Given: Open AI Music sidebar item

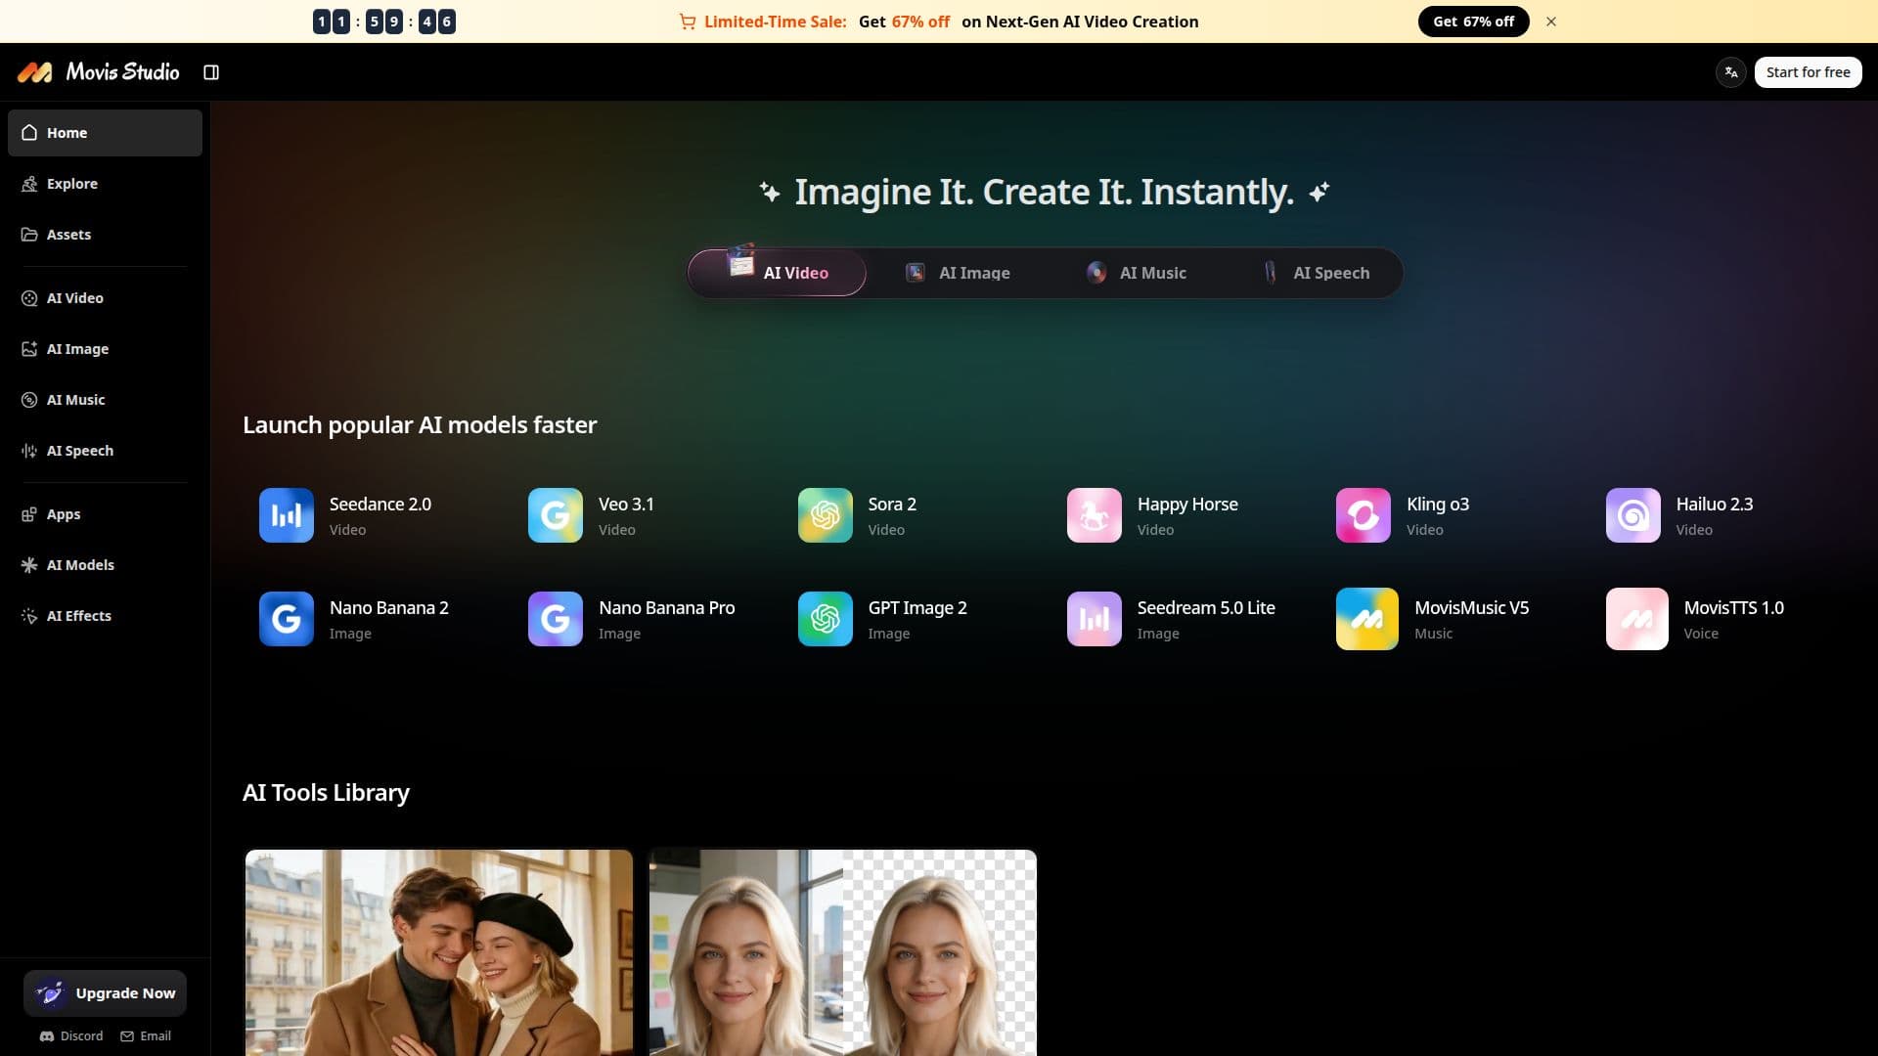Looking at the screenshot, I should point(105,400).
